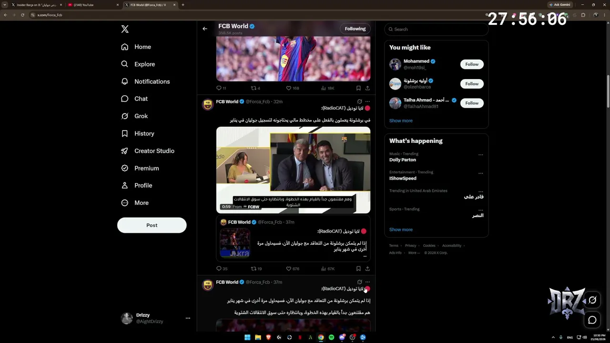Viewport: 610px width, 343px height.
Task: Open the Dolly Parton trend
Action: pyautogui.click(x=403, y=160)
